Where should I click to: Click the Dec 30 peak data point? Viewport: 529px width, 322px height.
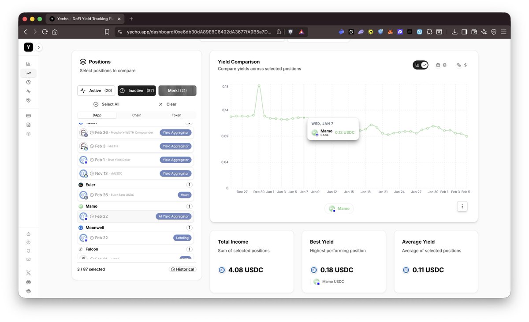[x=259, y=86]
